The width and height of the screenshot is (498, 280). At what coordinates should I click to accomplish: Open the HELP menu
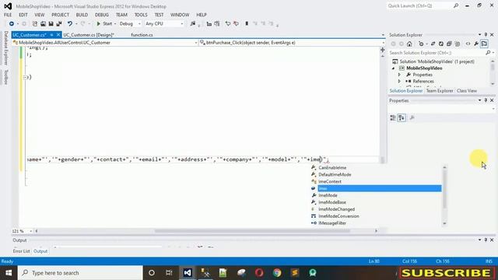[x=202, y=15]
